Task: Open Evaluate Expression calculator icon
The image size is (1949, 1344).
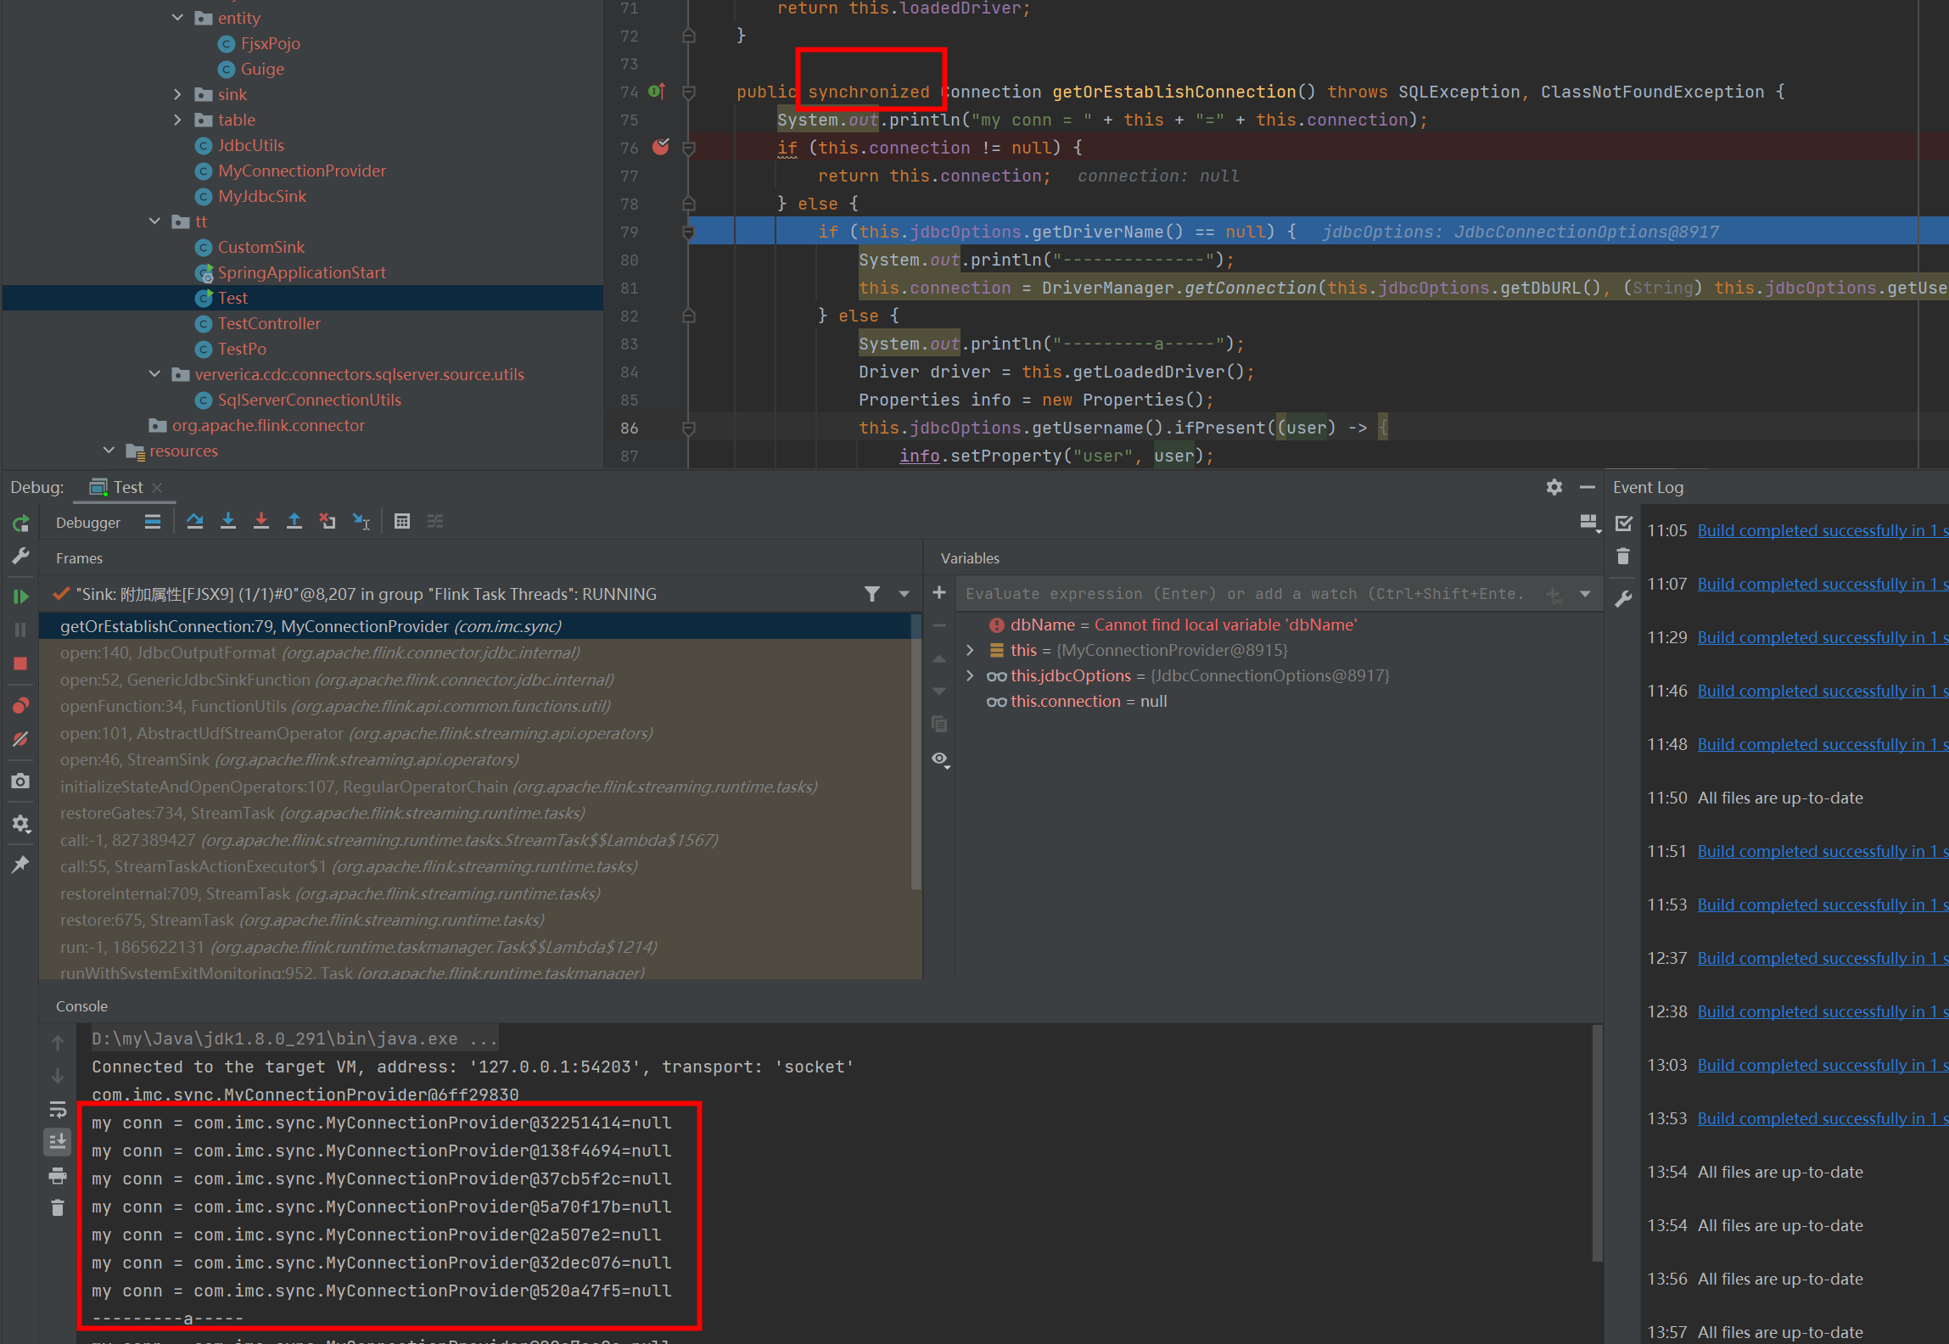Action: 402,521
